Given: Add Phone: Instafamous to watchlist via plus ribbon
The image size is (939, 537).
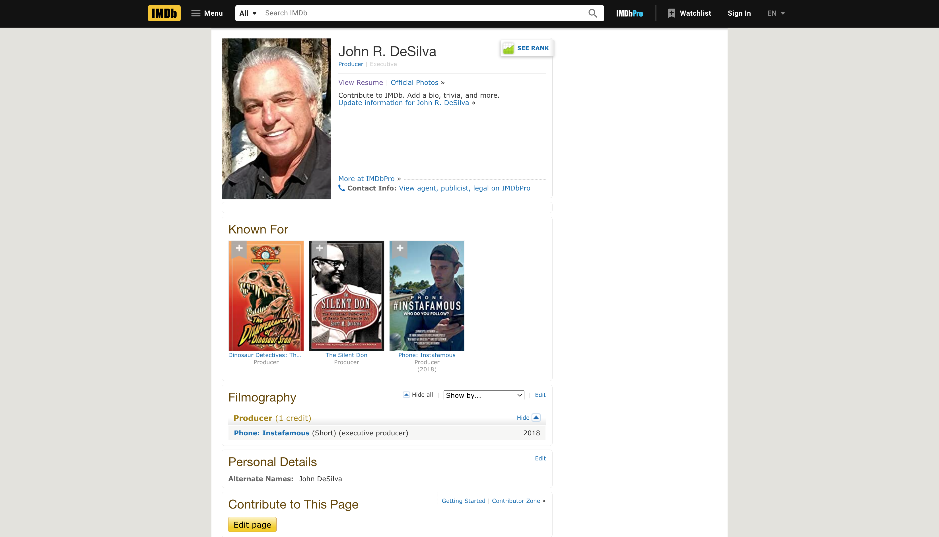Looking at the screenshot, I should [x=400, y=248].
